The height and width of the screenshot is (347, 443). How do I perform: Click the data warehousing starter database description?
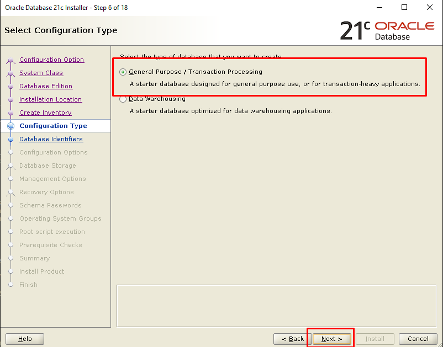pyautogui.click(x=230, y=111)
